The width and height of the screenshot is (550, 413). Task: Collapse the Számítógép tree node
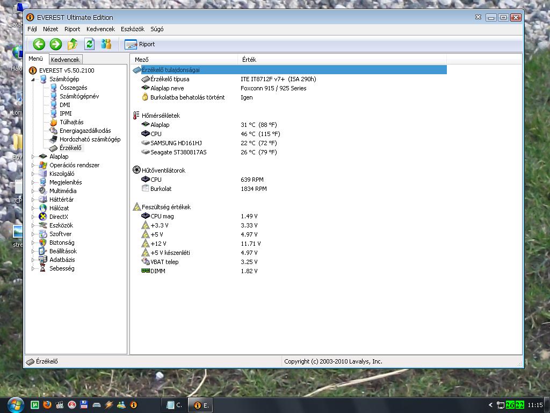(33, 80)
